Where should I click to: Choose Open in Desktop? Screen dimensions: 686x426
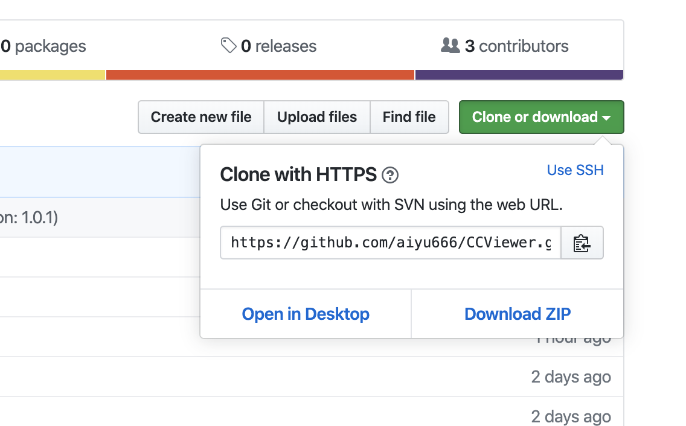point(306,314)
